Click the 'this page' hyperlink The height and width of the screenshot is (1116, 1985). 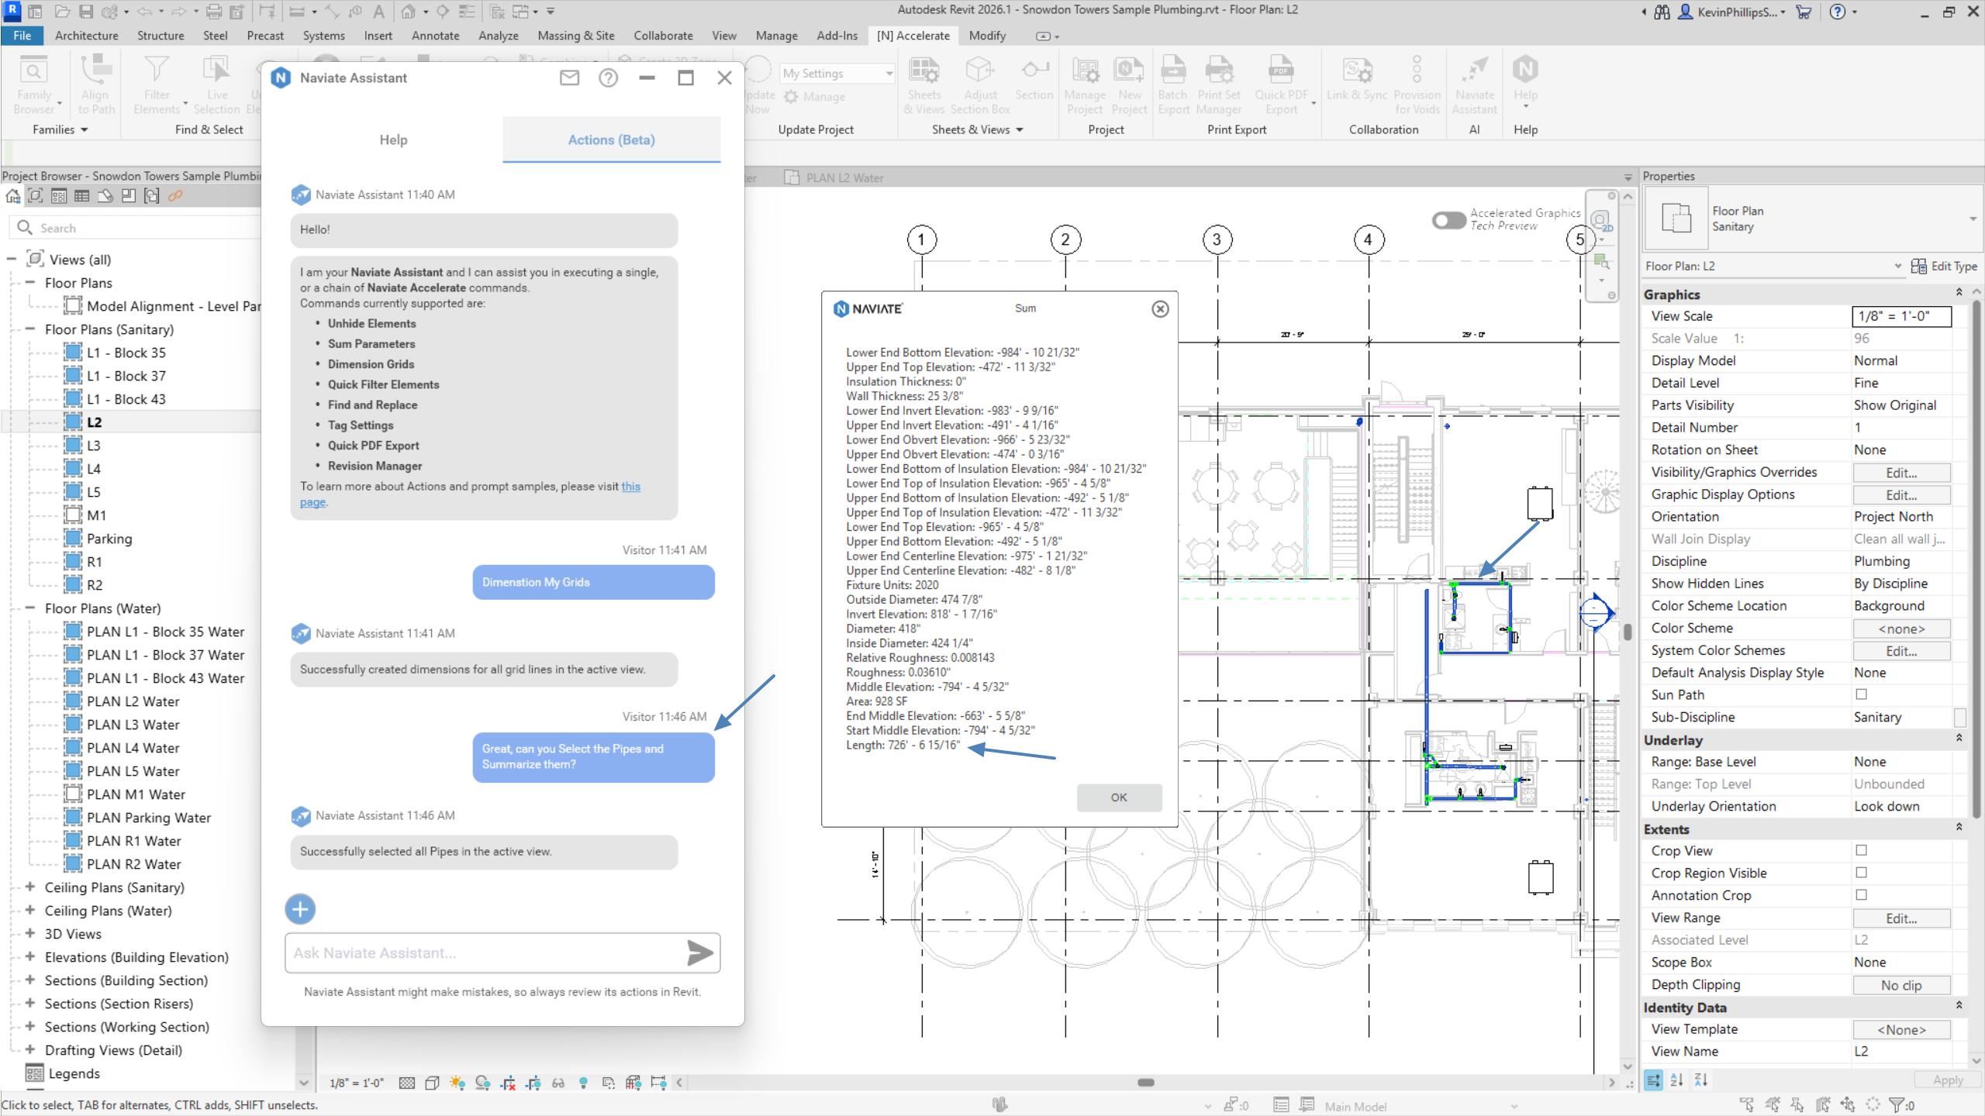630,487
